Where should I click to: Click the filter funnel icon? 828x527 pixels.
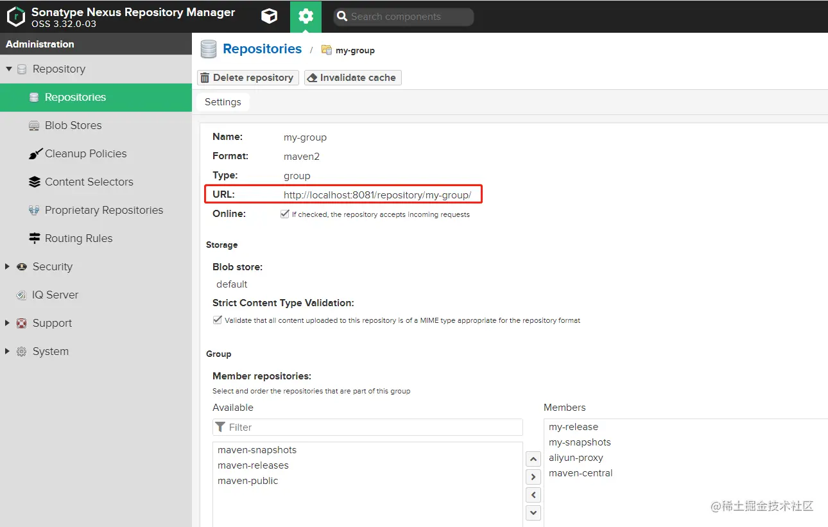(x=221, y=427)
